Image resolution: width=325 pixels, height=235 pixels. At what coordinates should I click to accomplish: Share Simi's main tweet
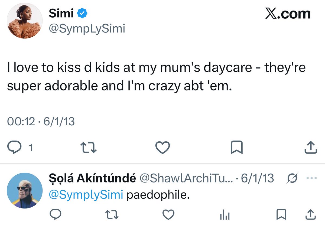pos(310,147)
